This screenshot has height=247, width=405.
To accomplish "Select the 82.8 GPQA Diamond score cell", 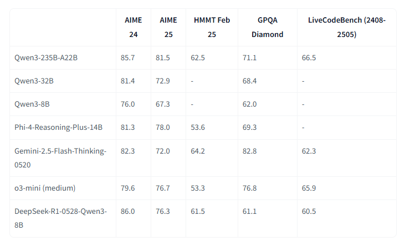I will tap(252, 151).
